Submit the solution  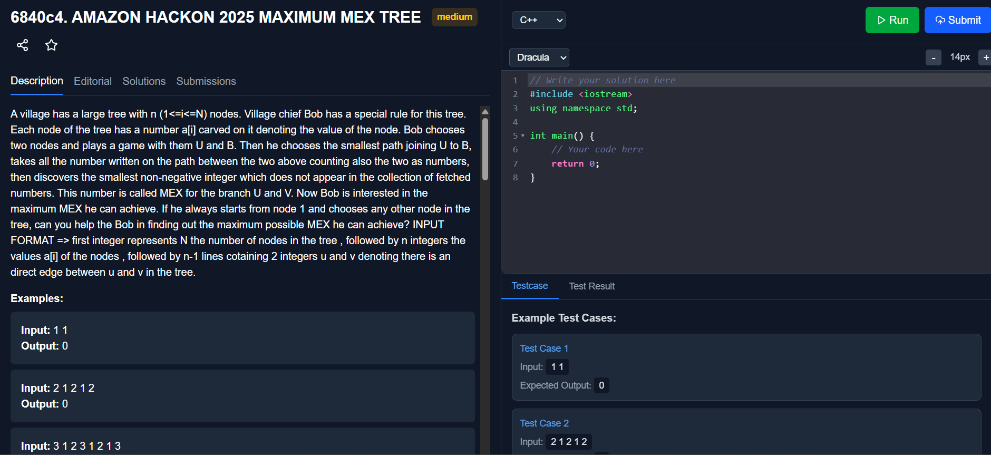[x=958, y=20]
